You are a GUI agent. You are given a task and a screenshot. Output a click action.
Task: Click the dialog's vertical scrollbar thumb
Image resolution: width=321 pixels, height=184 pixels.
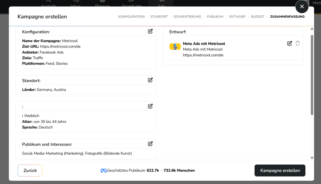[x=312, y=75]
